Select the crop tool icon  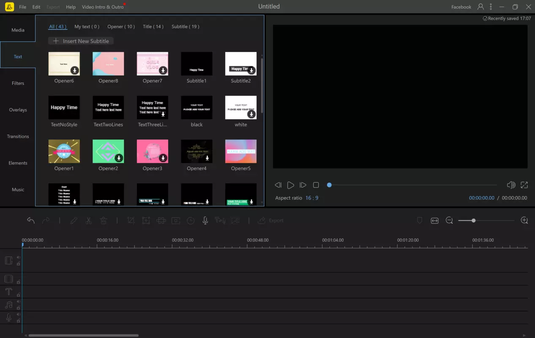pyautogui.click(x=131, y=221)
